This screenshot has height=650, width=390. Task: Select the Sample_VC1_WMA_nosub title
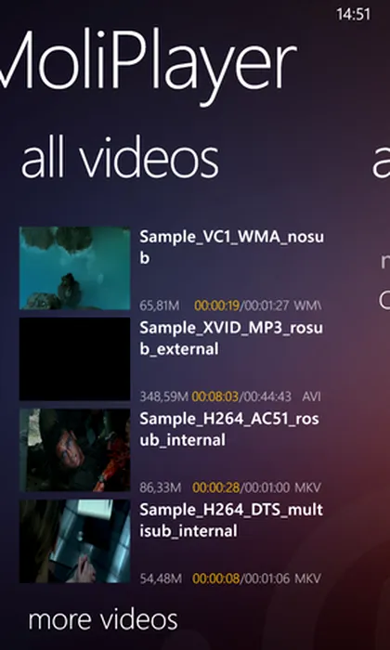231,248
